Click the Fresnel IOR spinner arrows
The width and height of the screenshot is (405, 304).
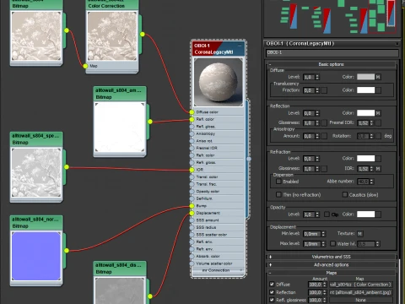click(371, 122)
